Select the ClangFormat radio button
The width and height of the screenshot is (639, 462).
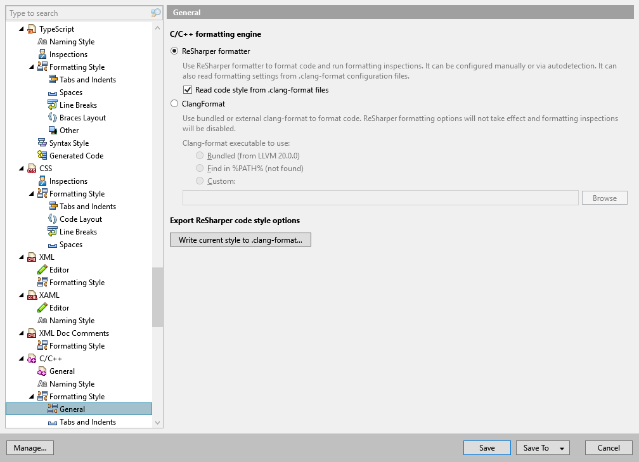(x=174, y=103)
